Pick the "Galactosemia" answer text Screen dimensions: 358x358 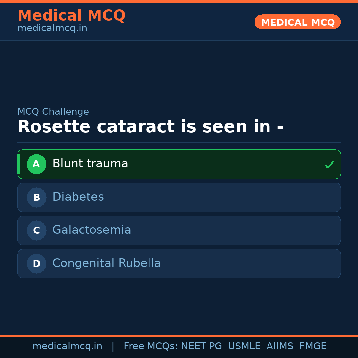coord(92,230)
